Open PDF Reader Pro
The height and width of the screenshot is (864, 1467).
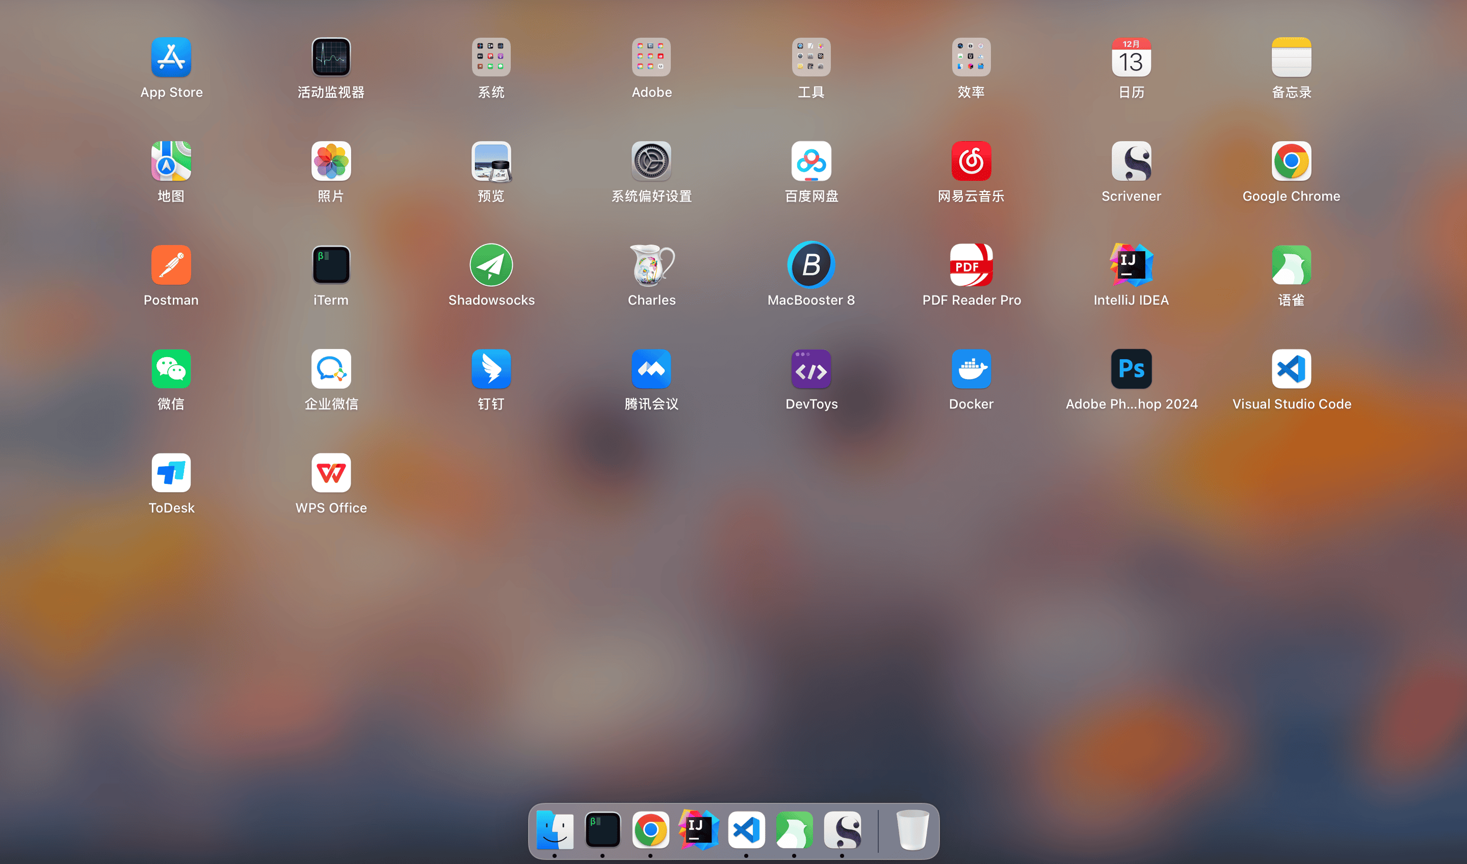[971, 265]
